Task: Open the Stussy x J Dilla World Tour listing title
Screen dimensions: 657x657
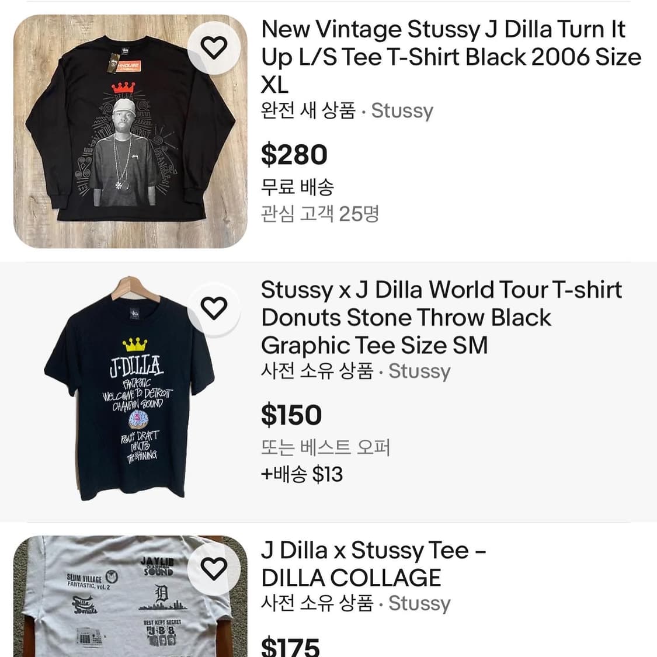Action: (x=441, y=317)
